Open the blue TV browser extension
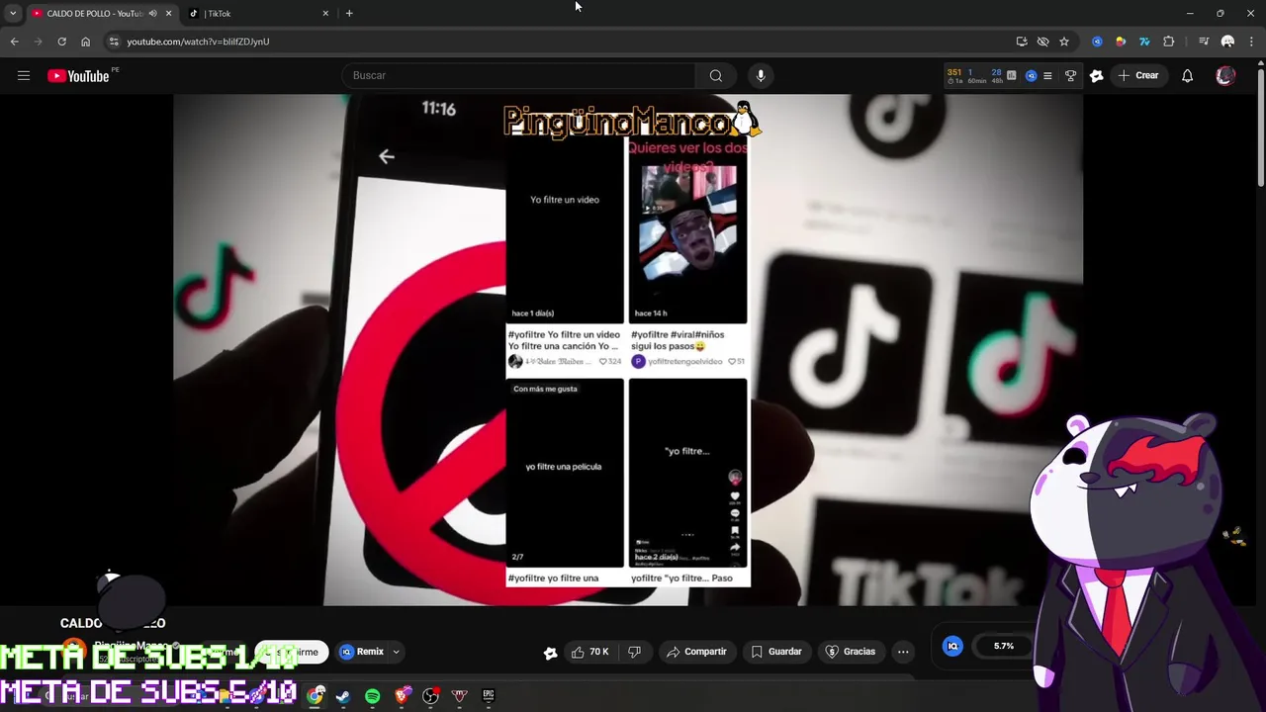Viewport: 1266px width, 712px height. click(1144, 42)
